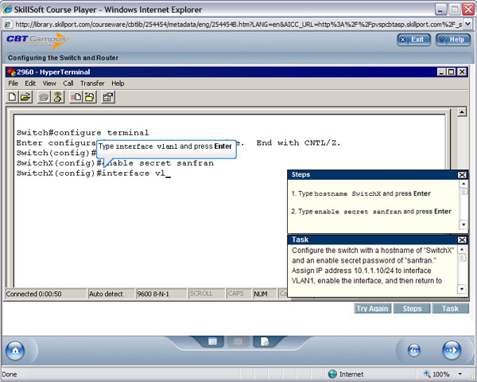
Task: Click the Task button below the terminal
Action: 450,308
